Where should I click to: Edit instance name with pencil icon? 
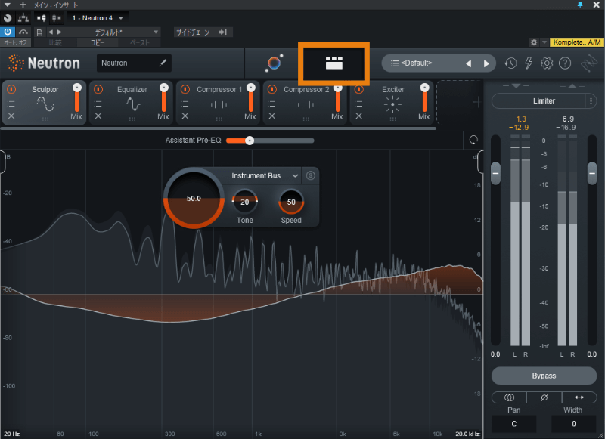click(163, 63)
